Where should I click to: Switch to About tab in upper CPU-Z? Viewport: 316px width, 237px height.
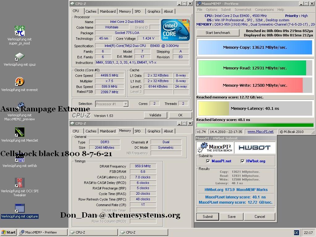(x=168, y=11)
